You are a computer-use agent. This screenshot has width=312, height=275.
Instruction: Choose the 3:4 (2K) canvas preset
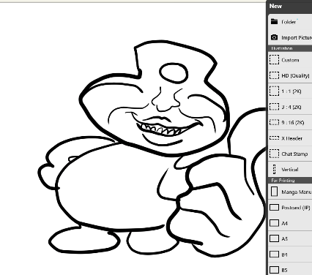click(290, 107)
